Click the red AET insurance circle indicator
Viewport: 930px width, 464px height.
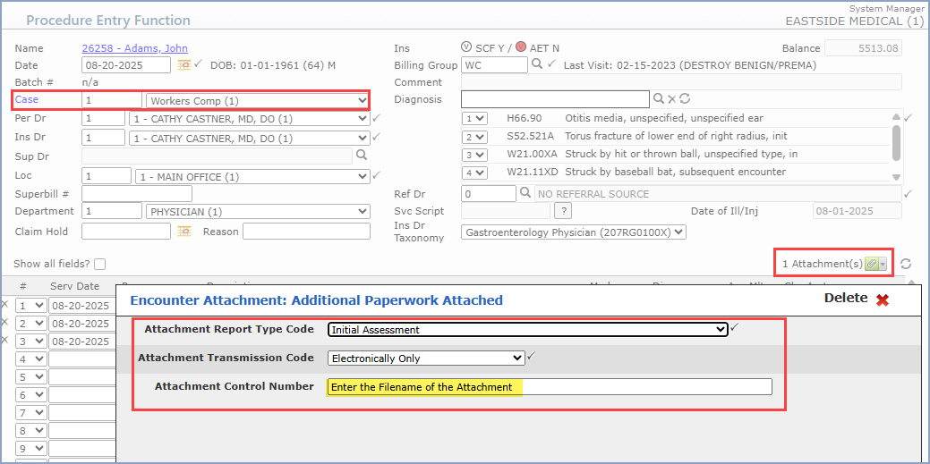(520, 47)
